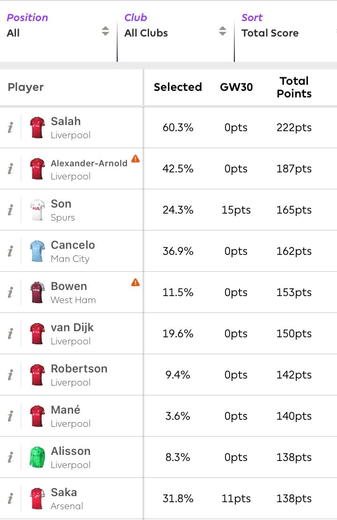Open the player name Robertson

(x=79, y=369)
